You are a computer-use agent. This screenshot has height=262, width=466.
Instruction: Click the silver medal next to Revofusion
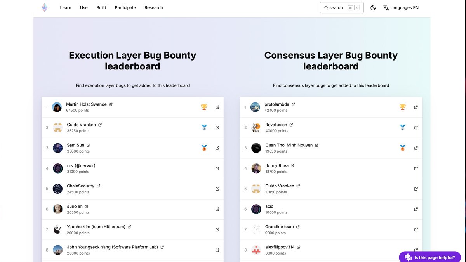(402, 127)
